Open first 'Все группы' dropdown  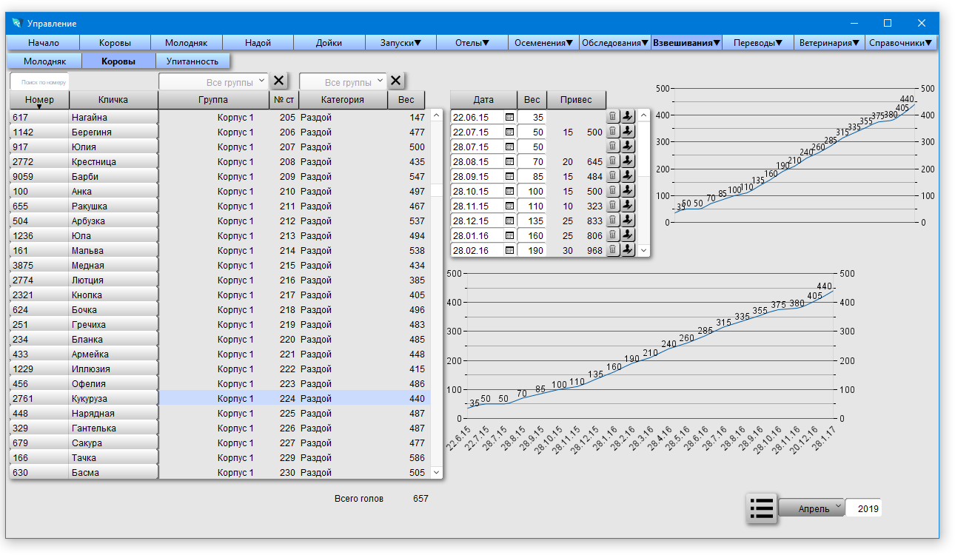[x=213, y=82]
